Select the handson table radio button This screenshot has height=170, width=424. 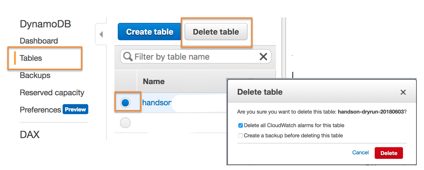click(x=125, y=103)
